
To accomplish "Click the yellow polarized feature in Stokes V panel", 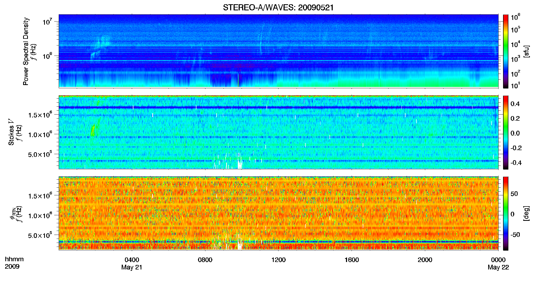I will pos(93,130).
